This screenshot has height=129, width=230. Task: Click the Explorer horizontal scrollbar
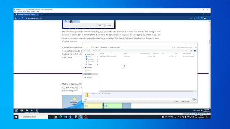pyautogui.click(x=147, y=91)
